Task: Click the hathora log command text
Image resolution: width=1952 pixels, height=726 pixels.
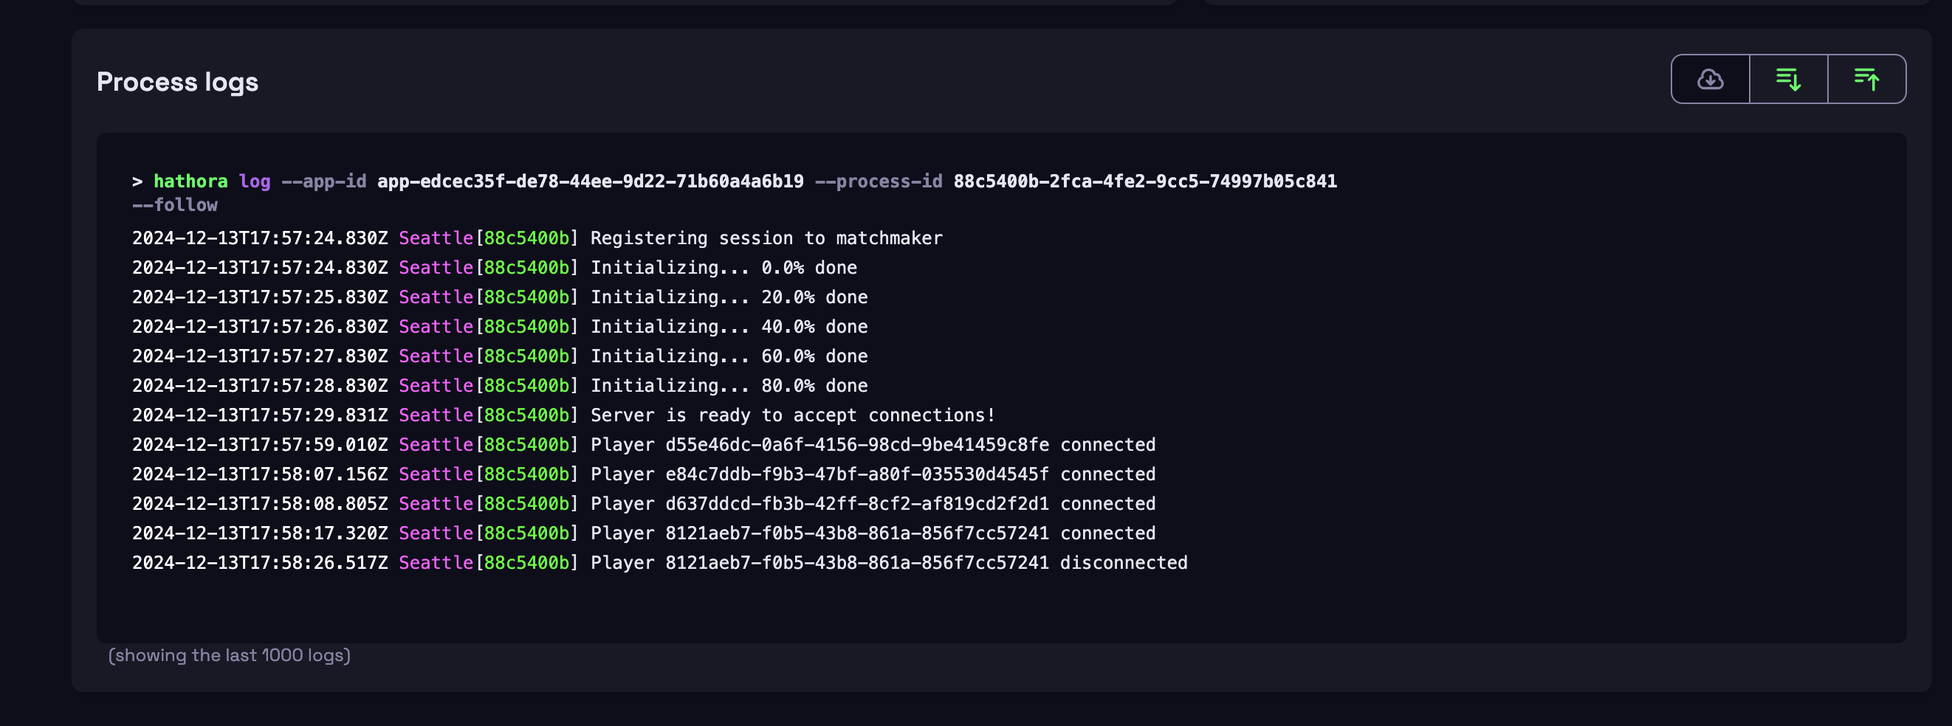Action: click(212, 181)
